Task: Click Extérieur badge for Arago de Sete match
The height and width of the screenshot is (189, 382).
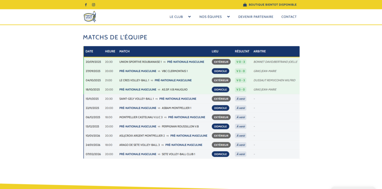Action: [221, 145]
